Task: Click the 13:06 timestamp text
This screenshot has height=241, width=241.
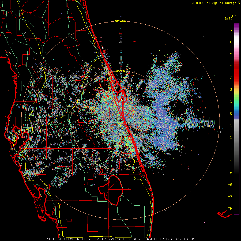Action: [x=190, y=239]
